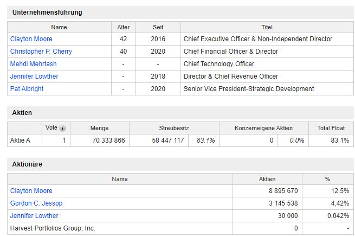Click shareholder Gordon C. Jessop
This screenshot has width=355, height=237.
coord(36,203)
